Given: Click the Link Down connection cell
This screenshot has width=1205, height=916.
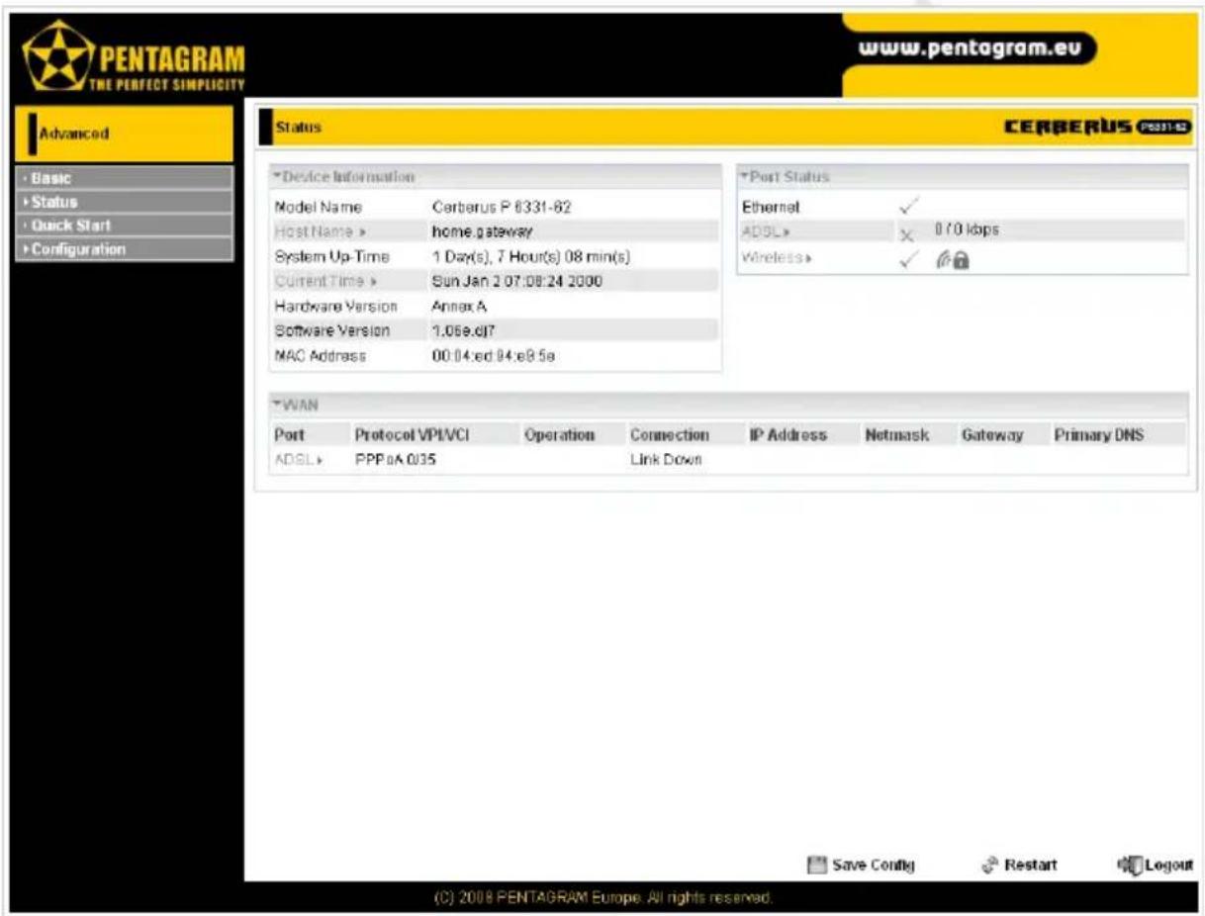Looking at the screenshot, I should coord(666,460).
